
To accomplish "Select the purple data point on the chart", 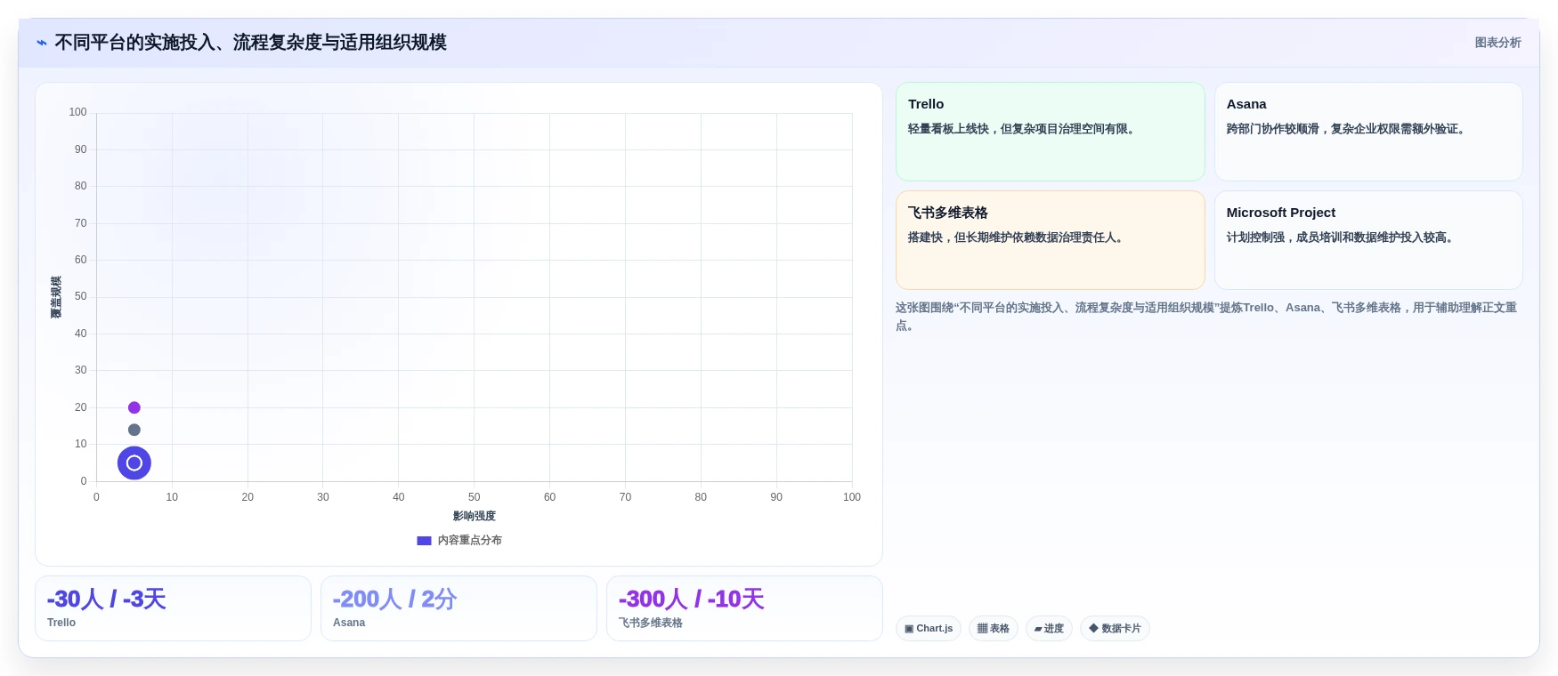I will tap(134, 407).
